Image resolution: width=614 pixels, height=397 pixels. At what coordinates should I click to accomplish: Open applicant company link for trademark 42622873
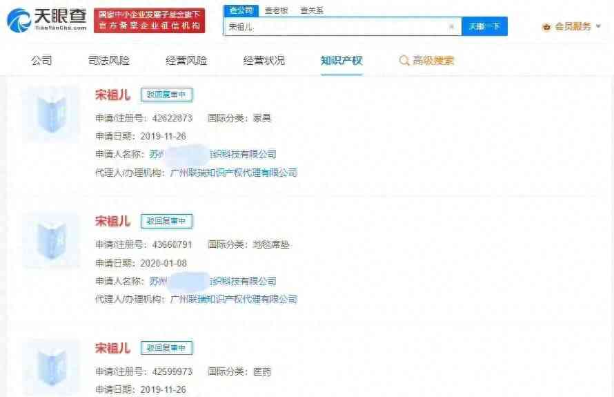(x=212, y=154)
